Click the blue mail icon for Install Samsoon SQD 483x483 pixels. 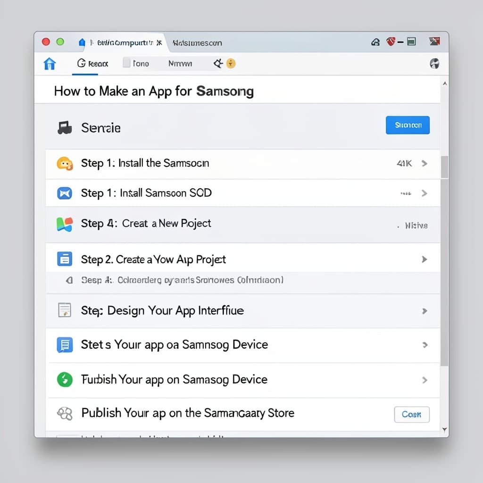[65, 193]
